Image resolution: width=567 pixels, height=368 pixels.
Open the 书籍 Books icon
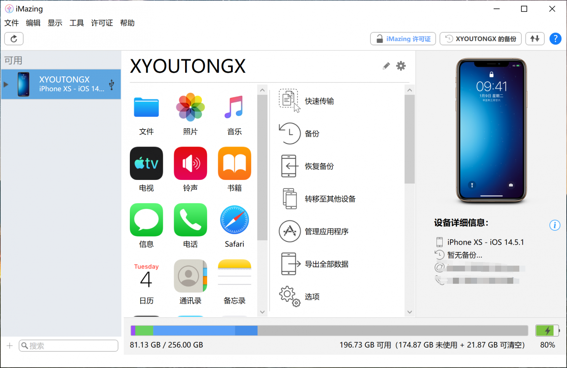point(234,164)
